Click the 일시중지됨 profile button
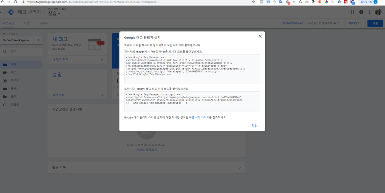Image resolution: width=385 pixels, height=193 pixels. point(369,2)
